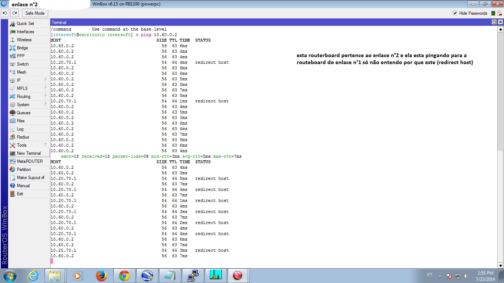Image resolution: width=504 pixels, height=283 pixels.
Task: Maximize the Terminal sub-window
Action: coord(494,22)
